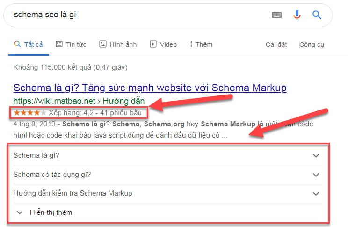Click the 'Schema có tác dụng gì?' question text
Viewport: 348px width, 227px height.
coord(52,175)
